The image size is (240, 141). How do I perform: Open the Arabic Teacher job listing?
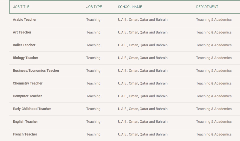pos(25,19)
